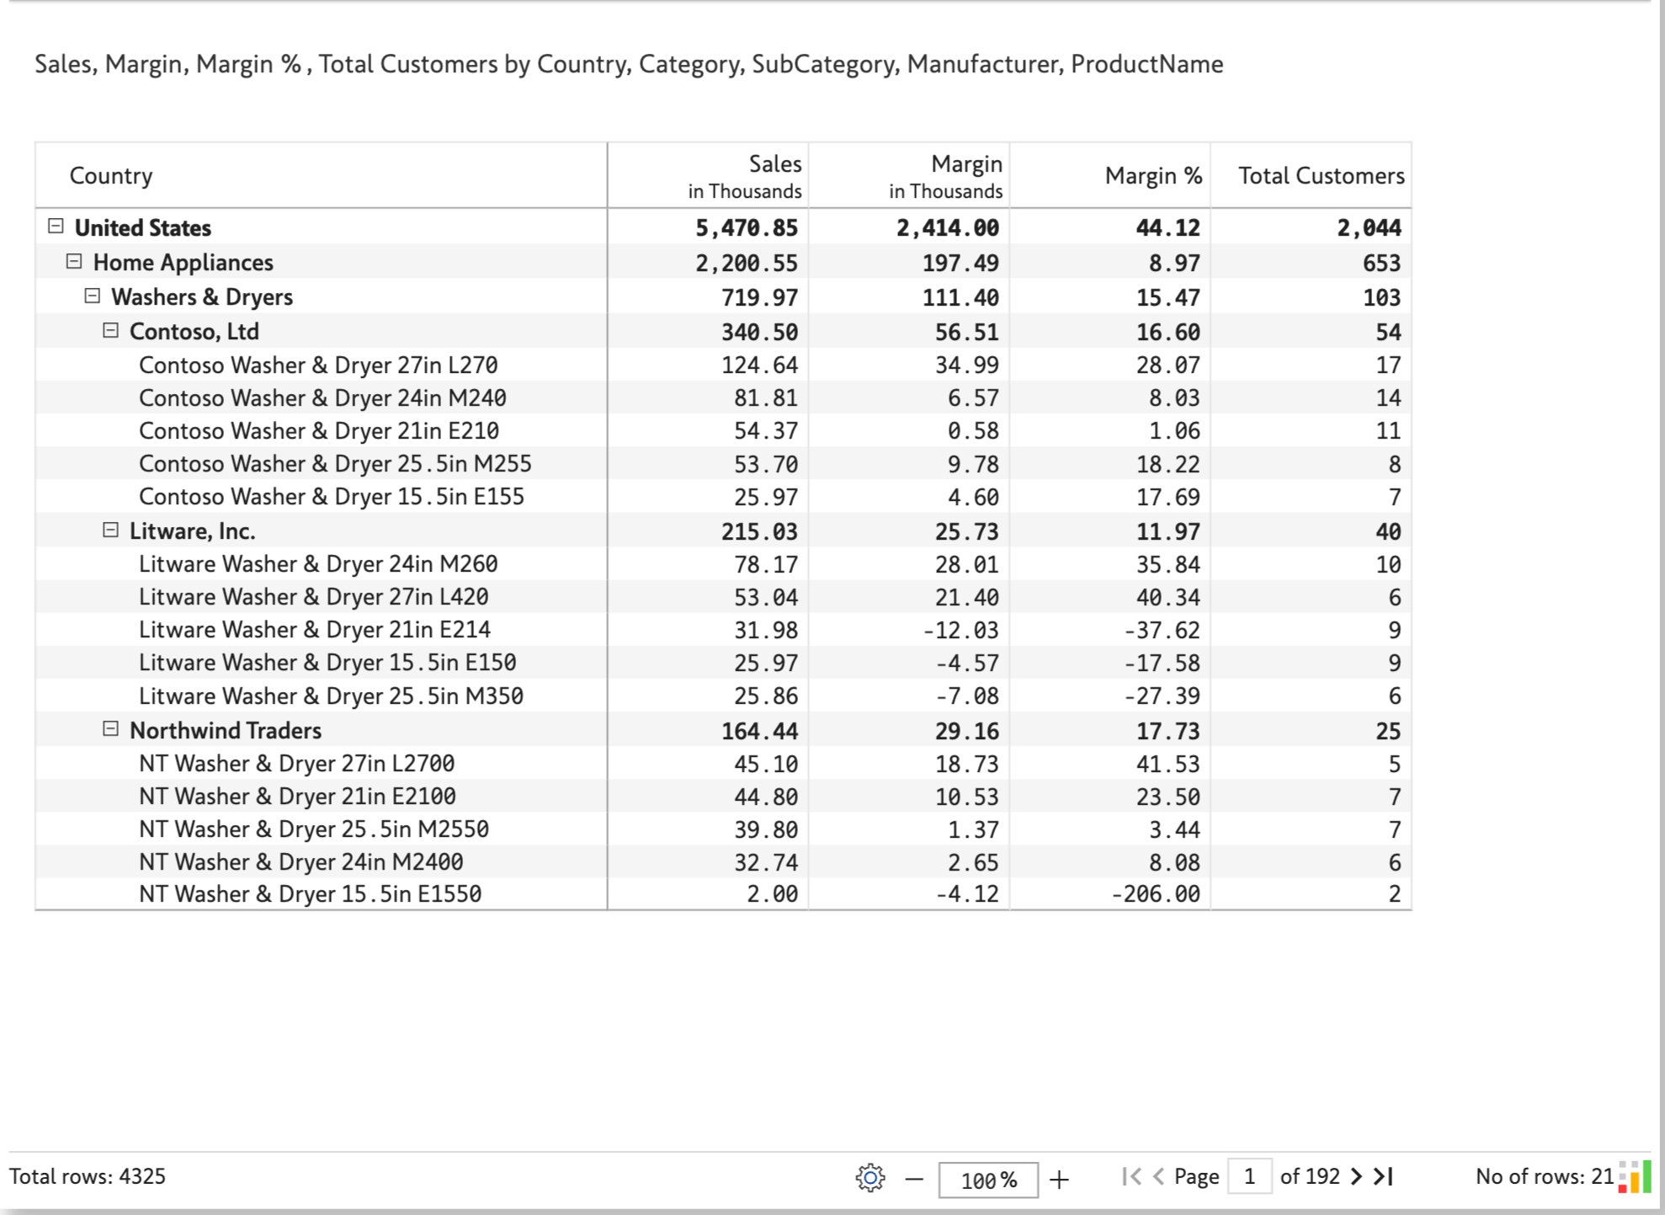This screenshot has height=1215, width=1665.
Task: Collapse the Contoso, Ltd manufacturer group
Action: tap(110, 330)
